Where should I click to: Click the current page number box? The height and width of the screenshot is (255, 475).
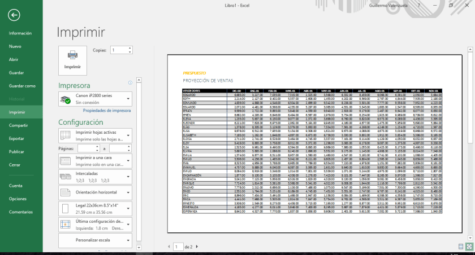[x=178, y=247]
